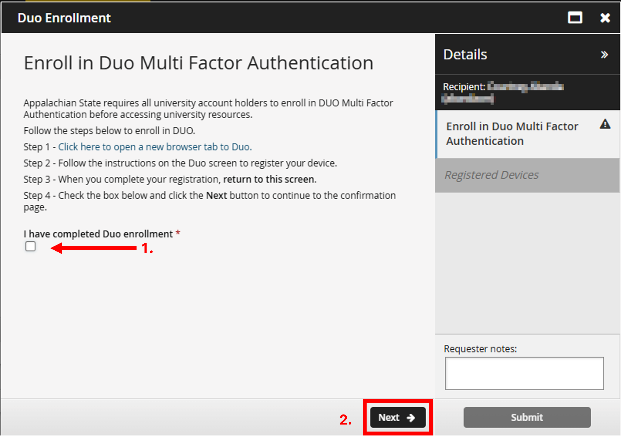621x438 pixels.
Task: Select 'Enroll in Duo Multi Factor Authentication' sidebar step
Action: [512, 134]
